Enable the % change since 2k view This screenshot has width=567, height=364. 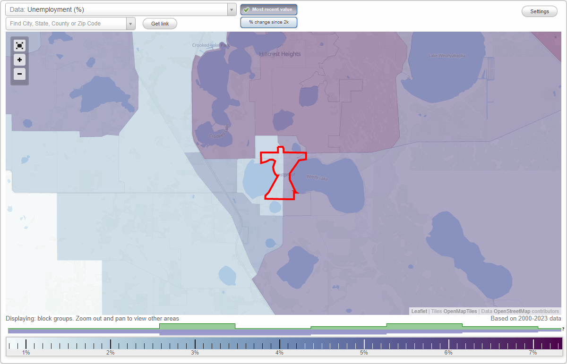click(268, 22)
